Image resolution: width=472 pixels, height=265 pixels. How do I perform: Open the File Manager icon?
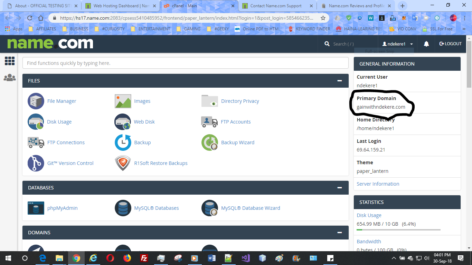(36, 101)
